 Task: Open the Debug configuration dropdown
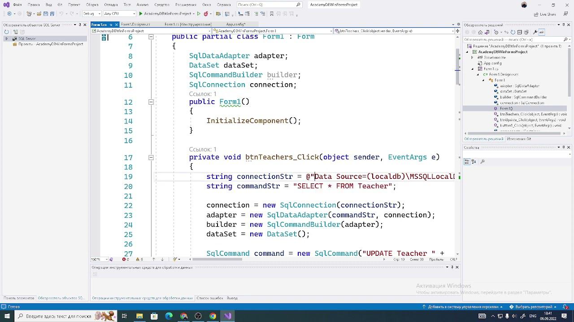[91, 14]
